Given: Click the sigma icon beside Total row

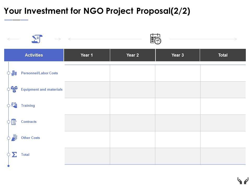Looking at the screenshot, I should point(14,155).
